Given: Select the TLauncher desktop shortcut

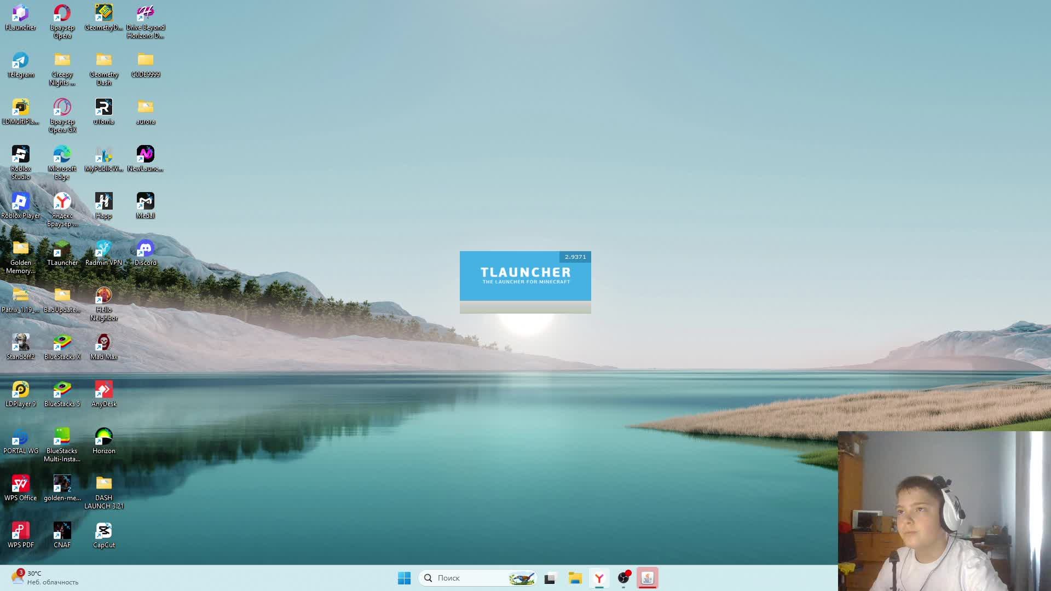Looking at the screenshot, I should (62, 253).
